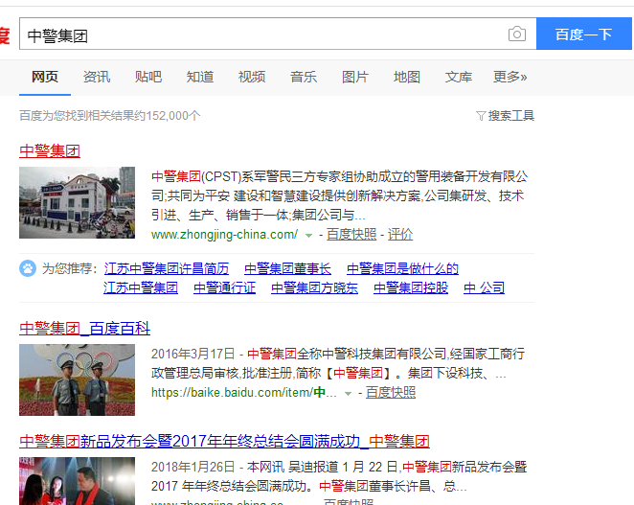Open the first result titled 中警集团

50,150
